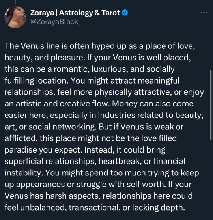213x220 pixels.
Task: Click the phrase 'Money can also come'
Action: point(153,104)
